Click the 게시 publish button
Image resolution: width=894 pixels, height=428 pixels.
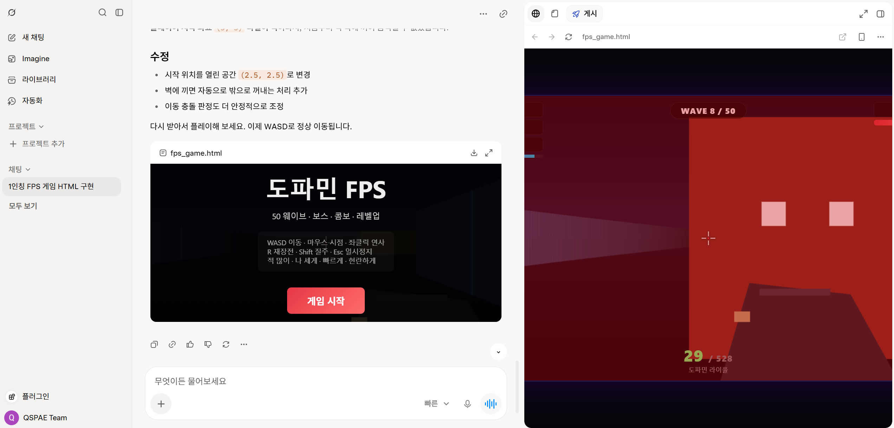(x=584, y=14)
